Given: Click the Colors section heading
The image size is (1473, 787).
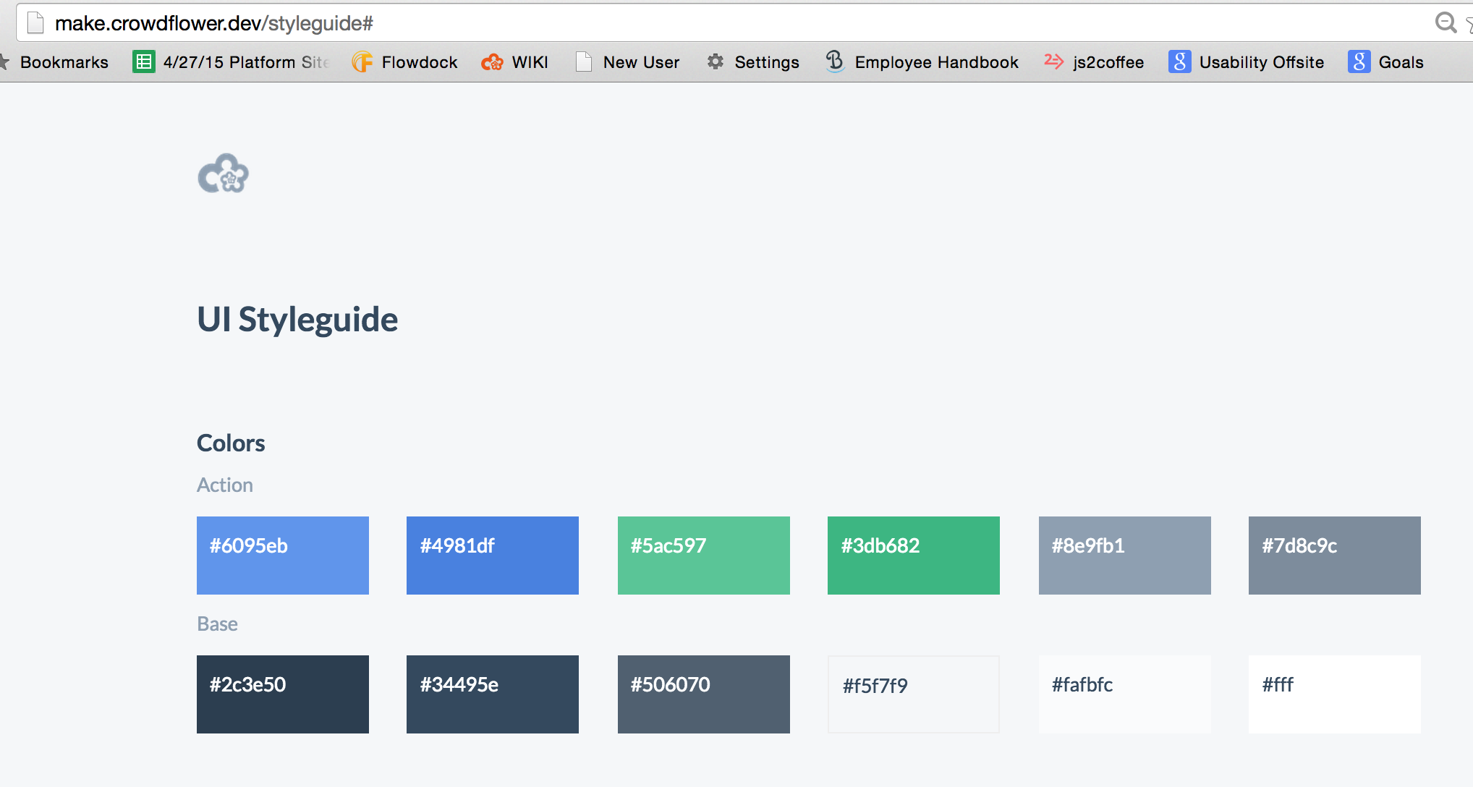Looking at the screenshot, I should point(231,443).
